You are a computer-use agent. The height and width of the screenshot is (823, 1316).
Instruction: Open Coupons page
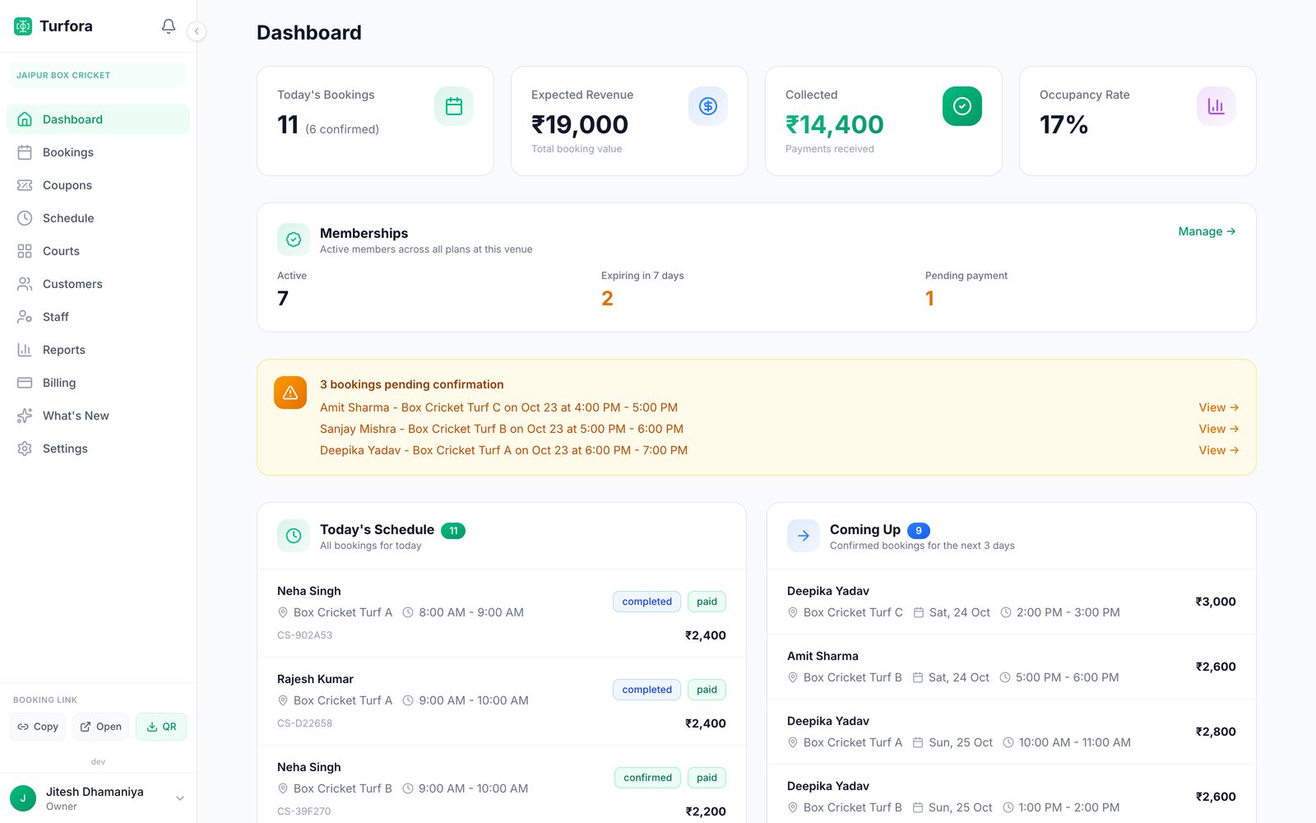[x=98, y=185]
